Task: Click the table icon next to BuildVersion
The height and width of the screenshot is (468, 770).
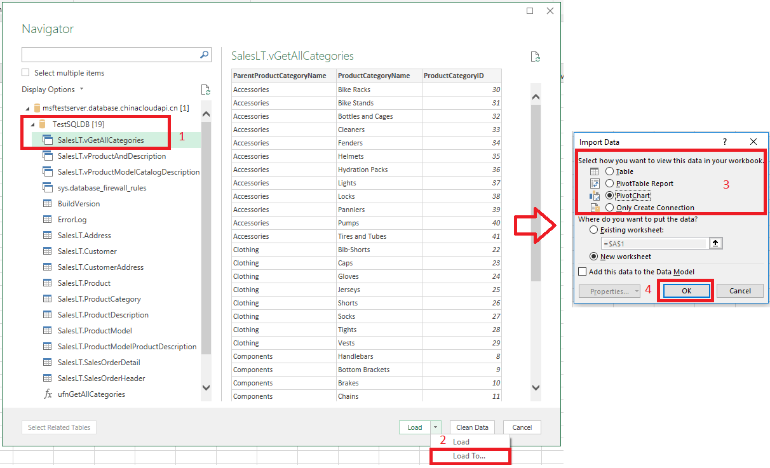Action: point(47,203)
